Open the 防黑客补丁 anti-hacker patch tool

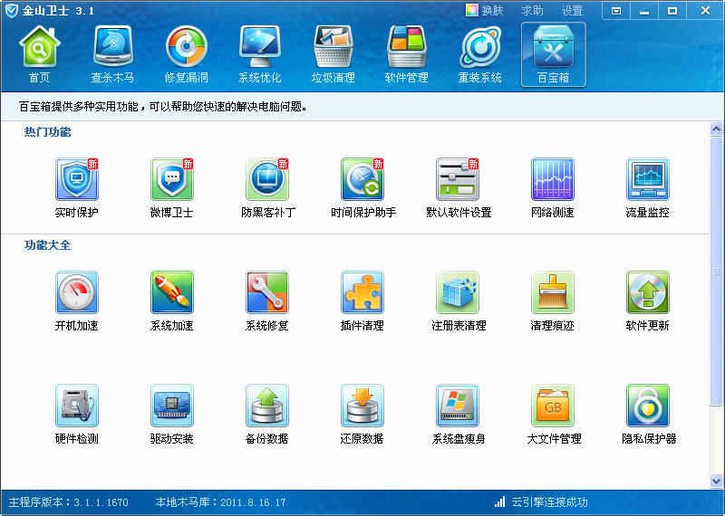tap(267, 180)
